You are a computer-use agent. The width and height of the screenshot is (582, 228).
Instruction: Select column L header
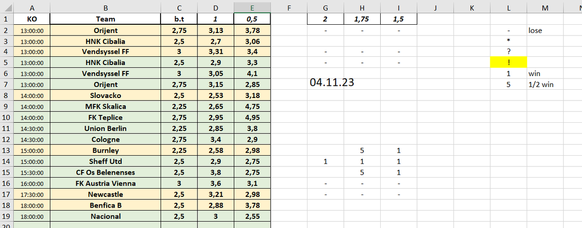508,7
